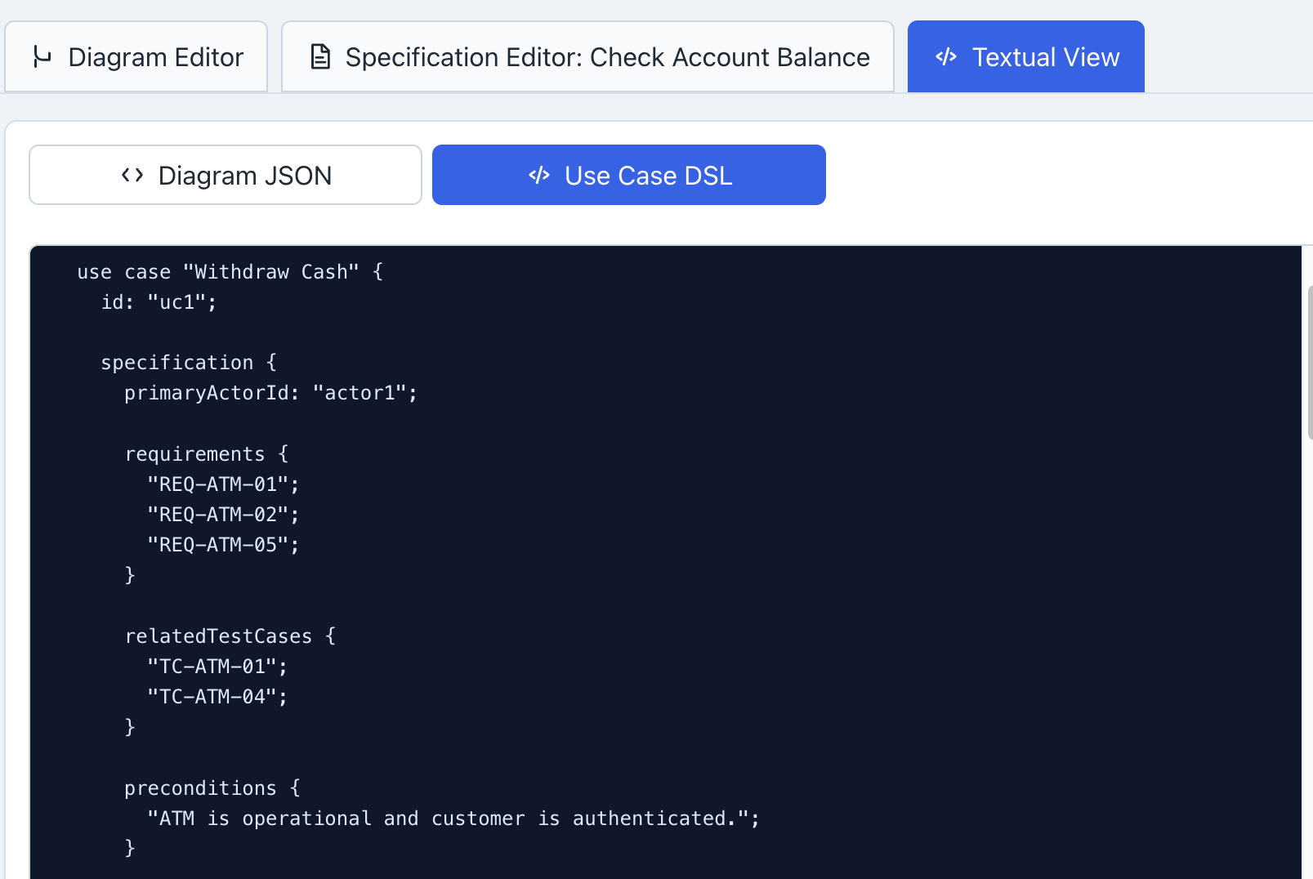Screen dimensions: 1313x879
Task: Select the Textual View tab
Action: [1025, 57]
